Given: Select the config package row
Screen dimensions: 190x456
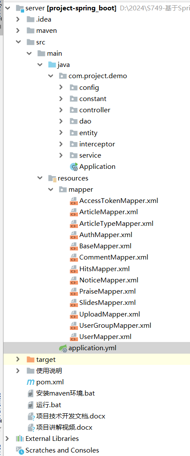Looking at the screenshot, I should tap(89, 87).
